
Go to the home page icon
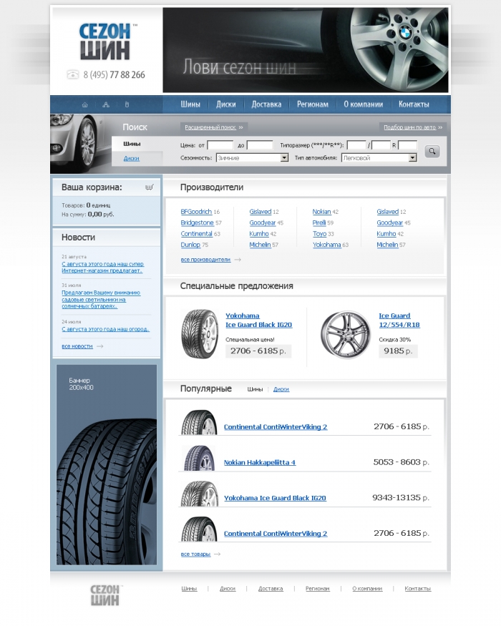click(x=84, y=104)
